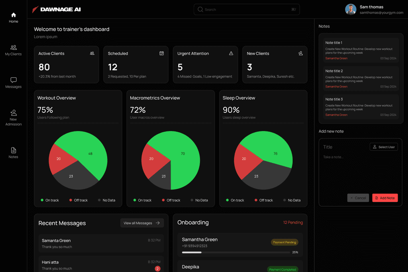Click Payment Completed badge for Deepika
Screen dimensions: 408x272
[x=282, y=269]
